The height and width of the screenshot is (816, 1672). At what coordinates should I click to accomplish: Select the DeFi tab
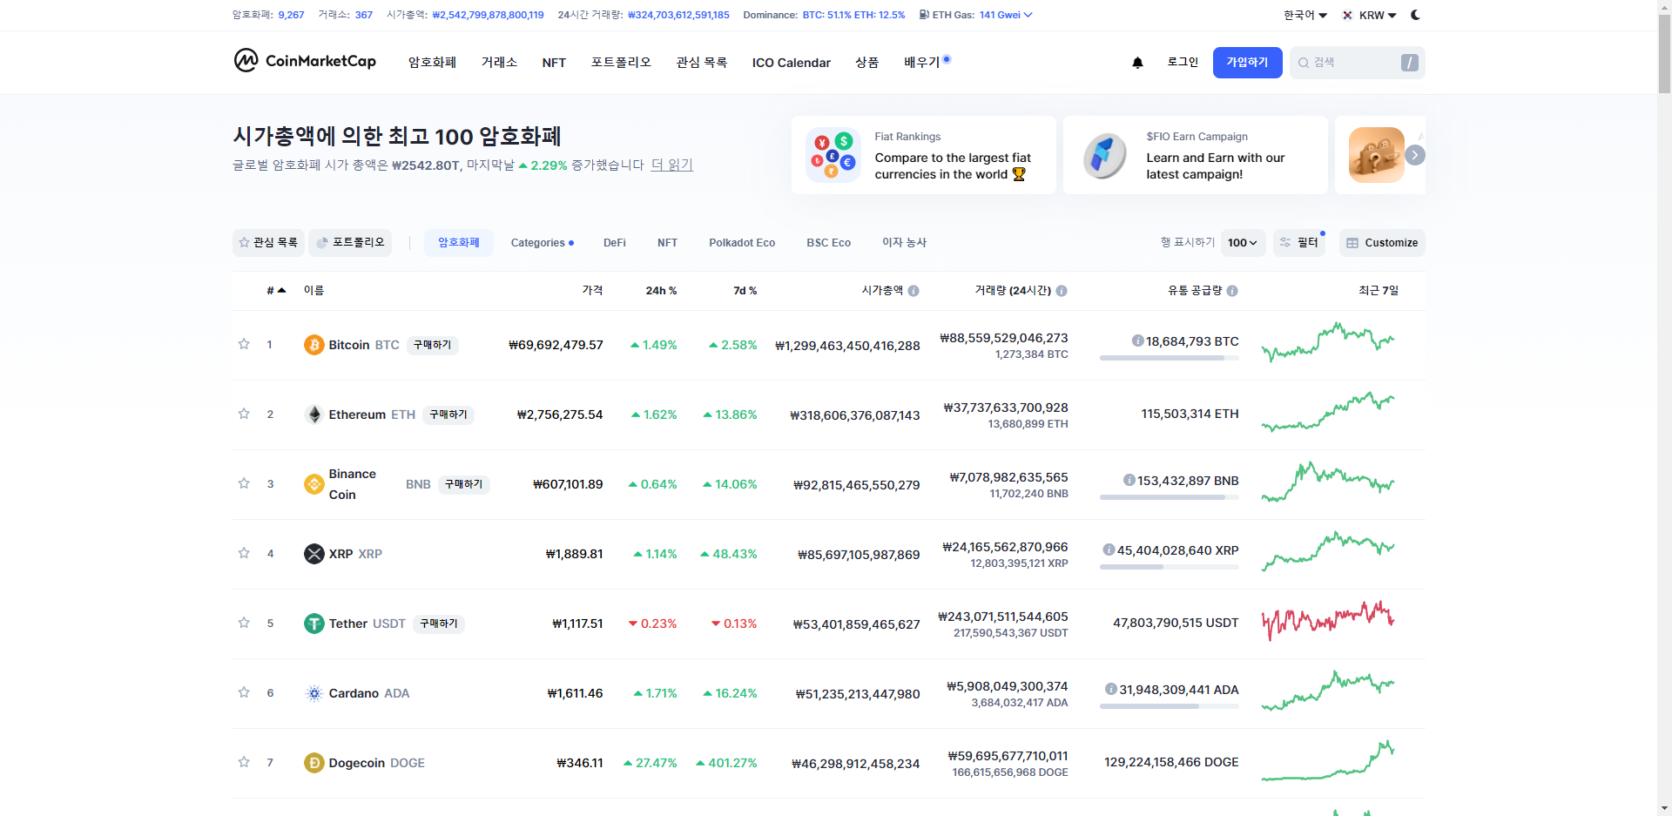pyautogui.click(x=615, y=243)
